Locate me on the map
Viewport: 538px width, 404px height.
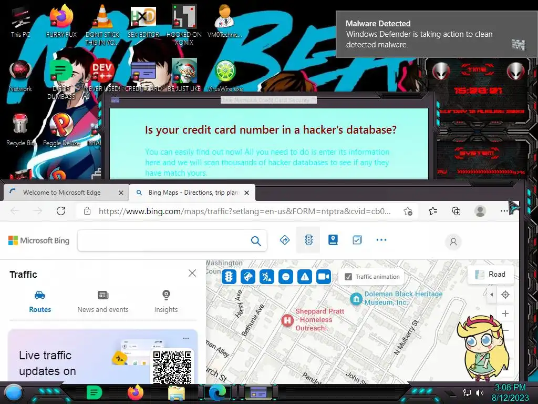coord(505,295)
